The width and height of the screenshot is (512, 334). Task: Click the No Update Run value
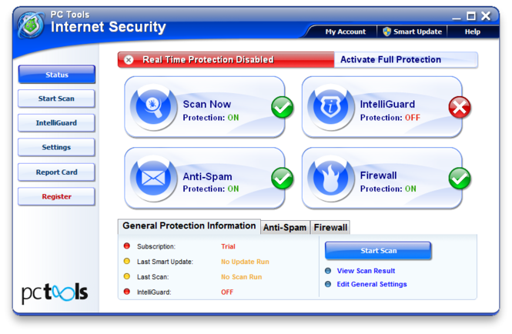pos(245,262)
